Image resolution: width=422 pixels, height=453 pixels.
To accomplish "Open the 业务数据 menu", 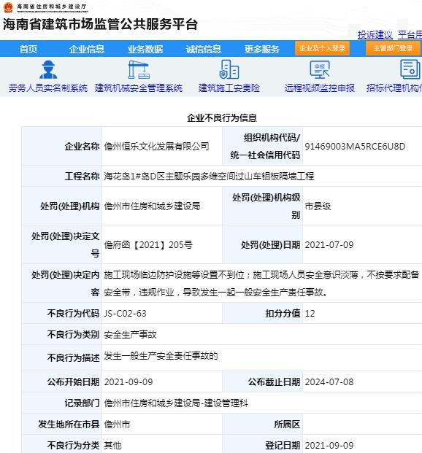I will click(x=145, y=49).
